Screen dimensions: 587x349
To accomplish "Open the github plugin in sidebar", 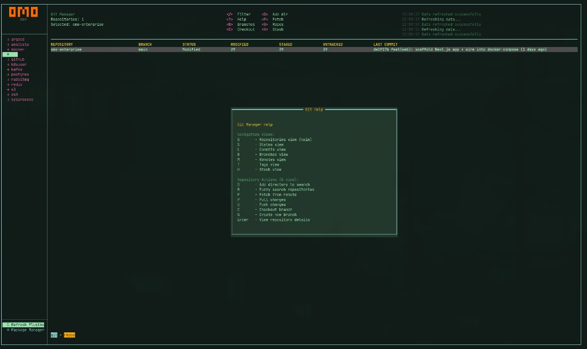I will tap(18, 60).
